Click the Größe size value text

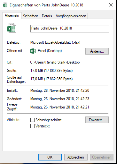click(51, 71)
